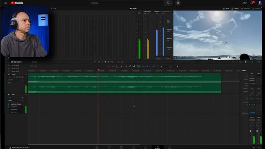
Task: Mute the Bus 1 track header
Action: pos(22,98)
